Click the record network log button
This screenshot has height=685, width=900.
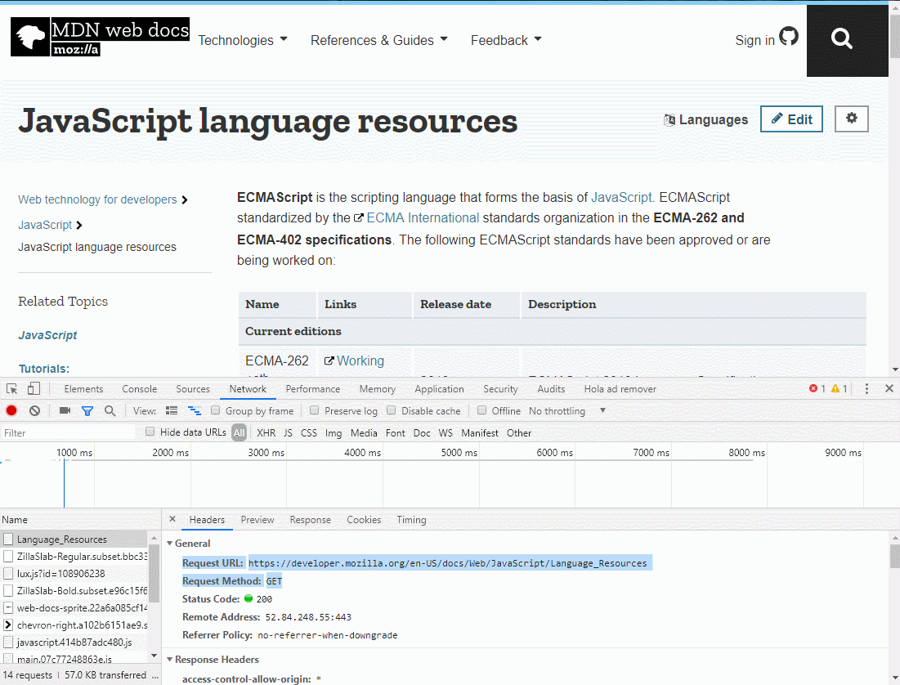pyautogui.click(x=11, y=411)
